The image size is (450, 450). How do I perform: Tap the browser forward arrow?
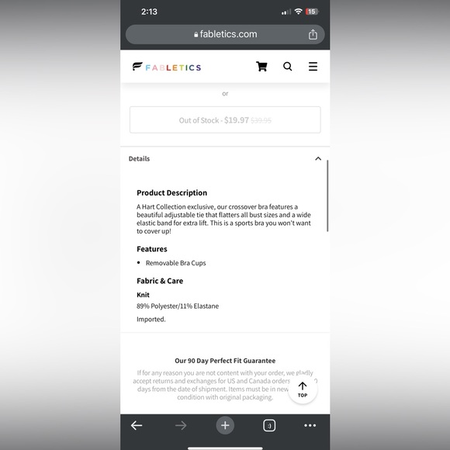click(181, 425)
